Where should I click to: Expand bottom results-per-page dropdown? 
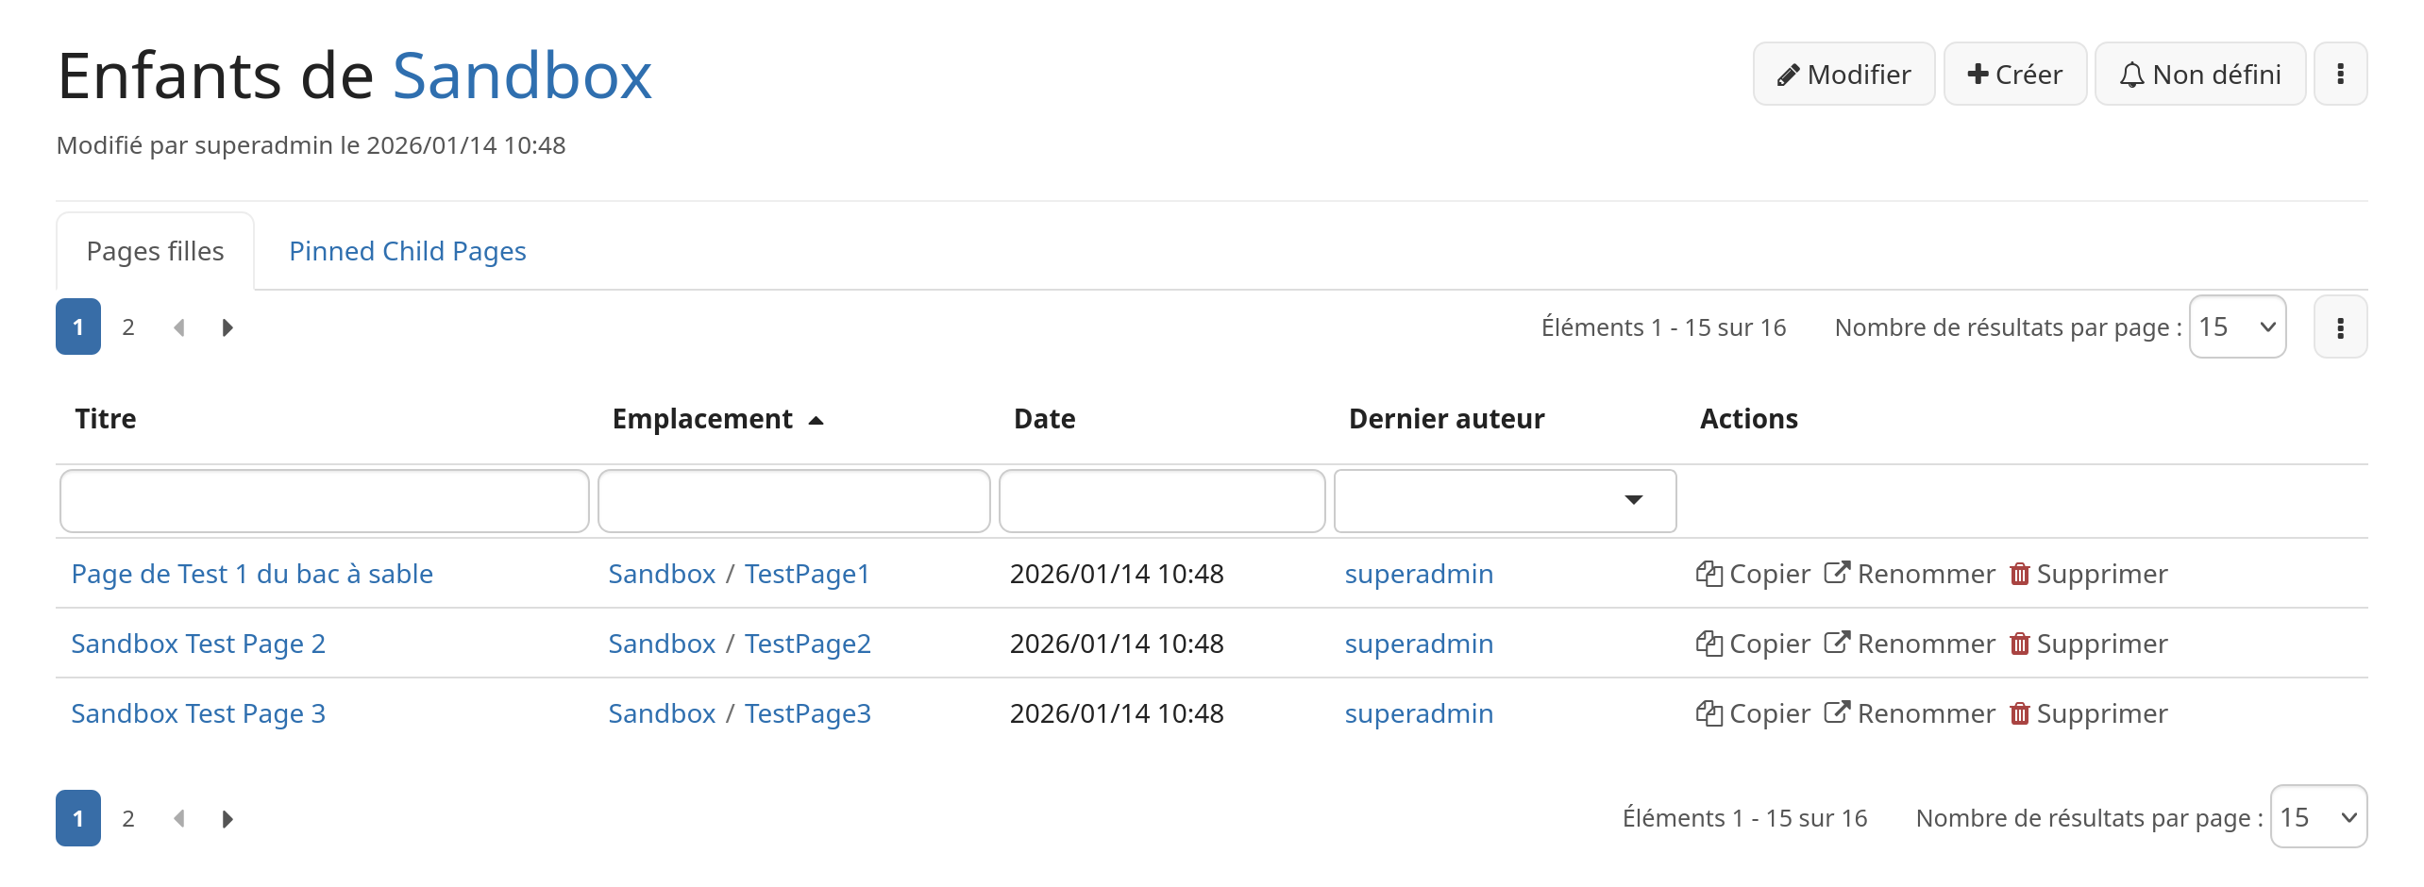[2318, 816]
